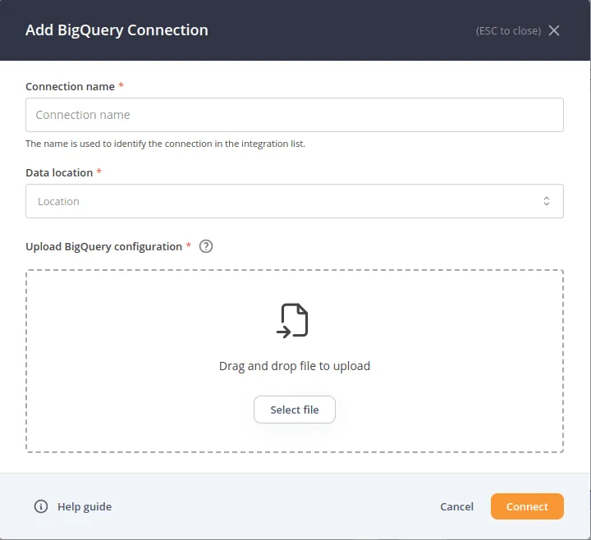The height and width of the screenshot is (540, 591).
Task: Open the Help guide link
Action: coord(85,506)
